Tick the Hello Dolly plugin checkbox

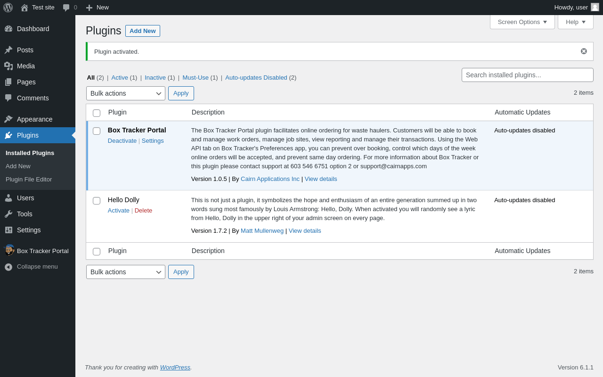point(97,201)
